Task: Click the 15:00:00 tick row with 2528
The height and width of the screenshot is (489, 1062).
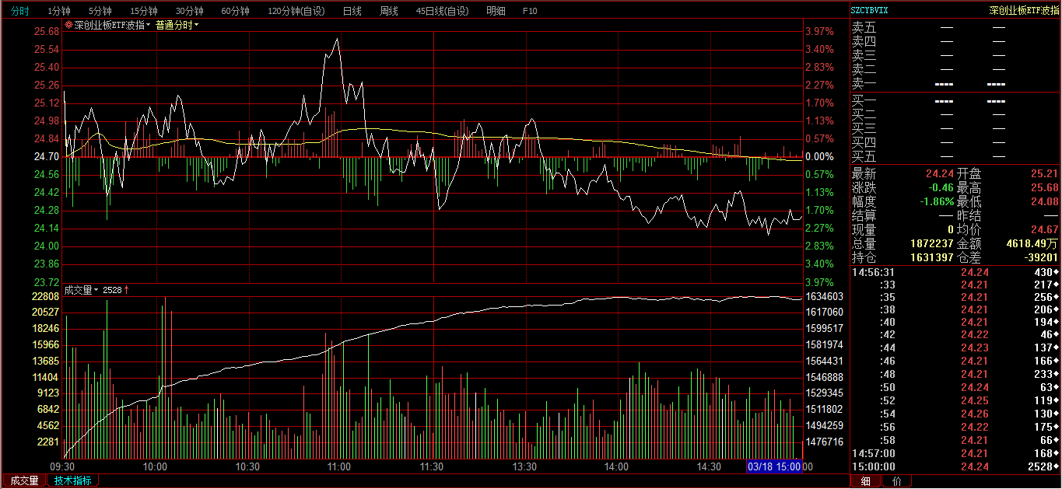Action: (955, 466)
